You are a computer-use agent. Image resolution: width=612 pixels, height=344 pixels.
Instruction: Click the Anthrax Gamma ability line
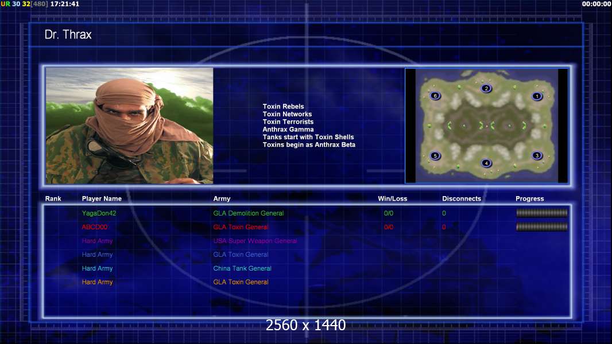click(x=288, y=130)
